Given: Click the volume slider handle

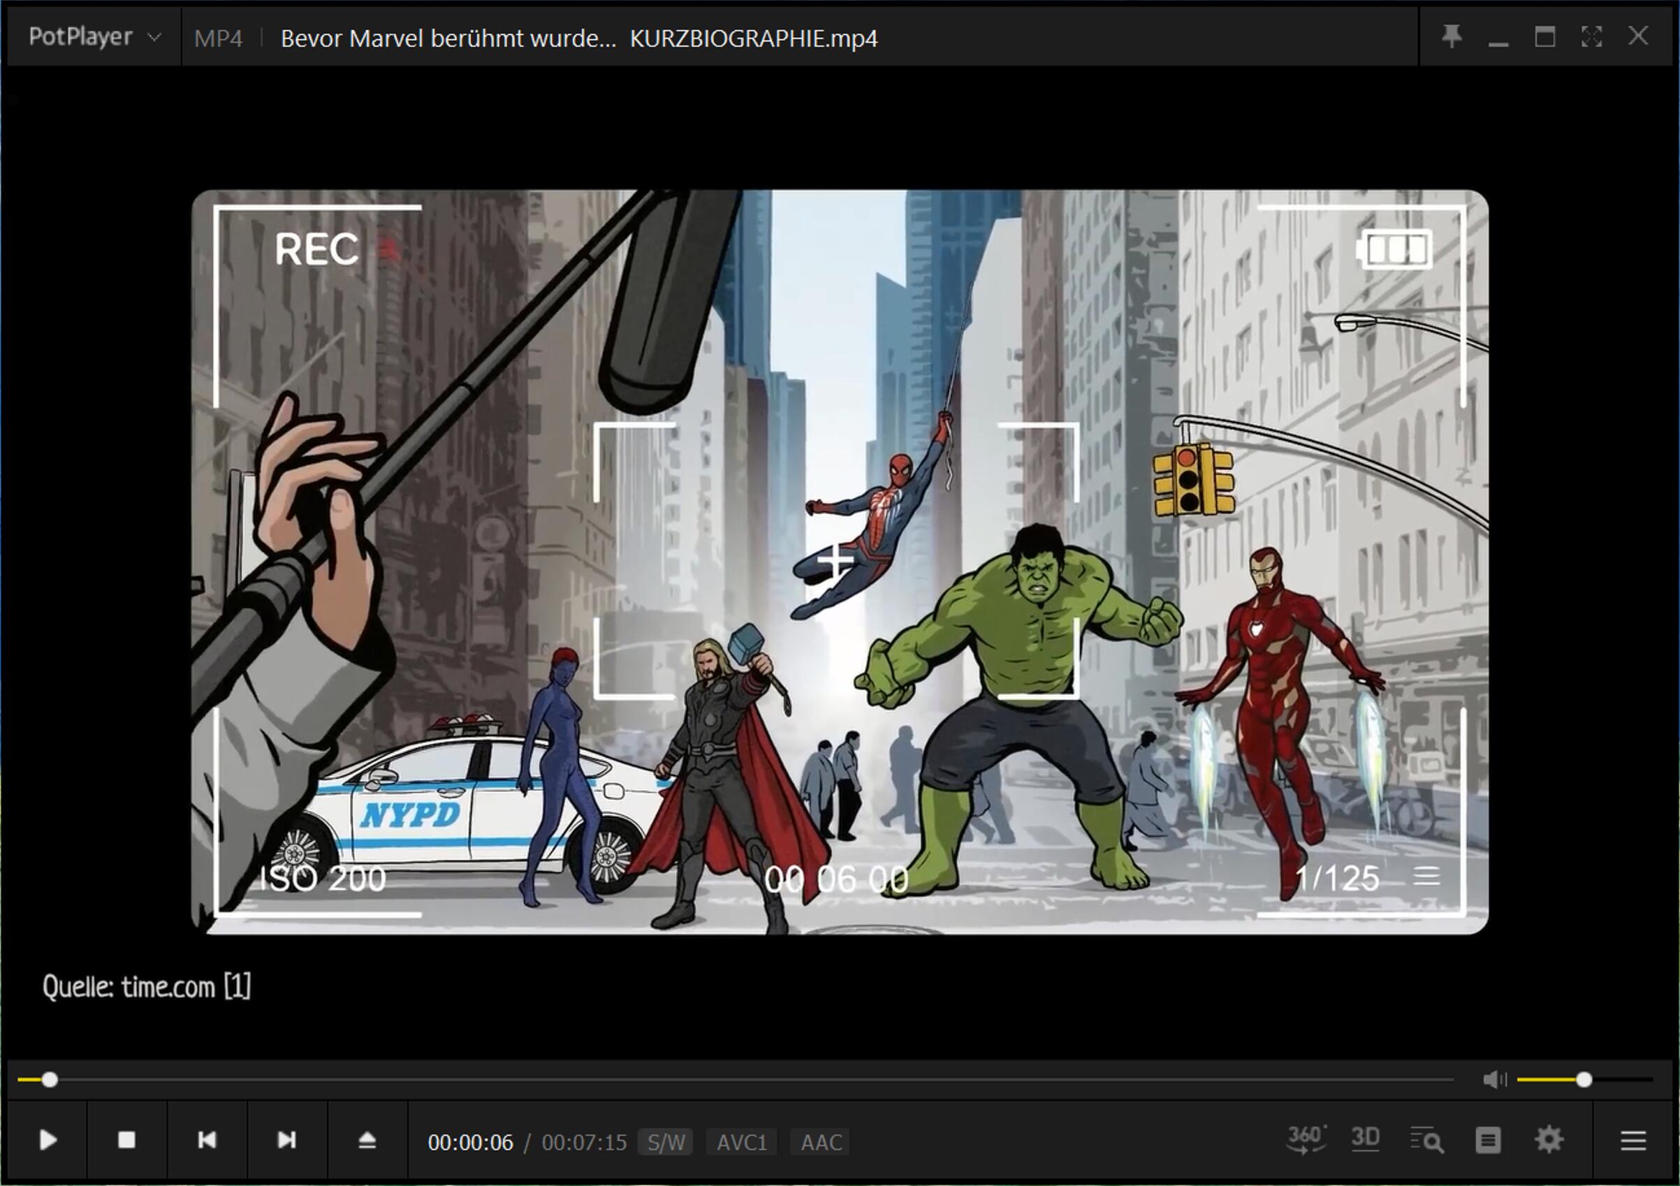Looking at the screenshot, I should 1584,1080.
